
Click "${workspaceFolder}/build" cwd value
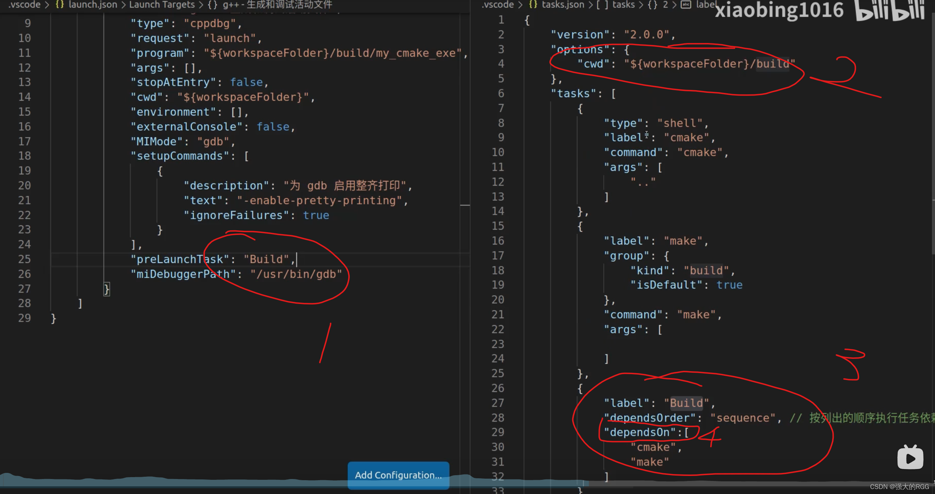coord(709,64)
